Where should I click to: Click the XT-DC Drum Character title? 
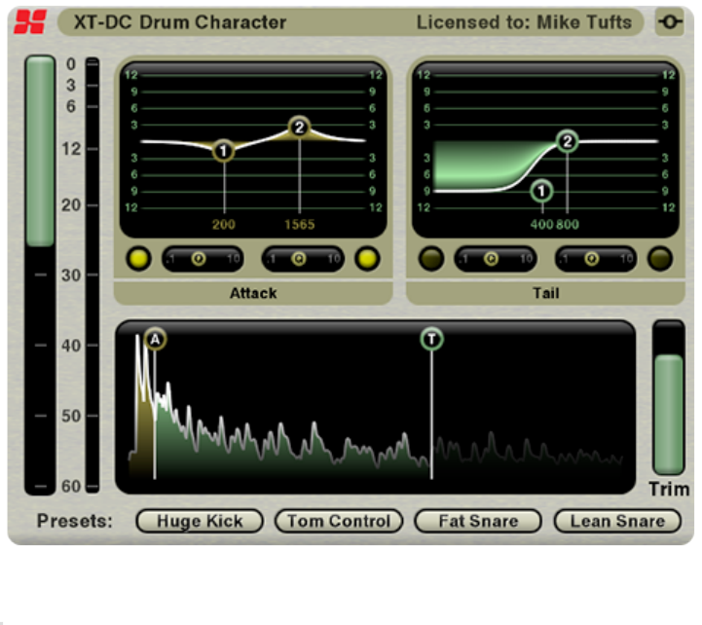pos(180,22)
